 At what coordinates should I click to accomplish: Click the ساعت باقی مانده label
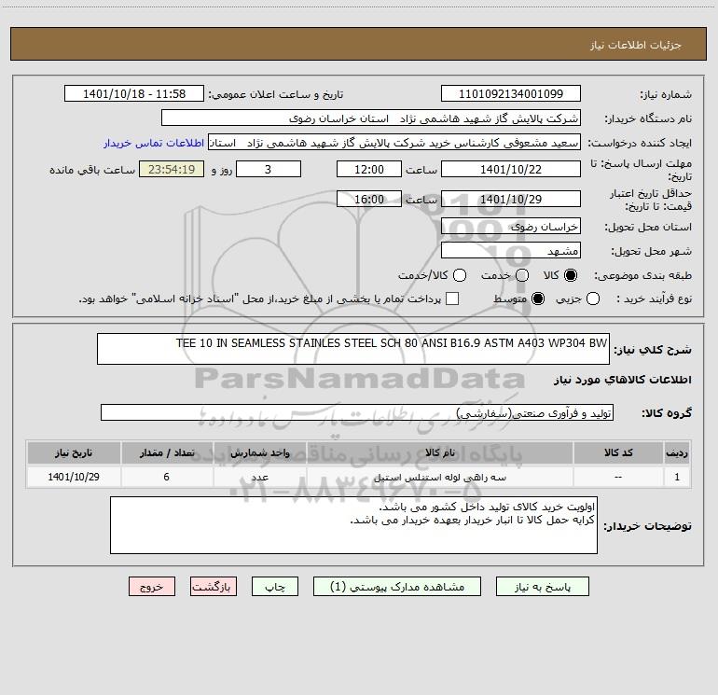click(92, 170)
